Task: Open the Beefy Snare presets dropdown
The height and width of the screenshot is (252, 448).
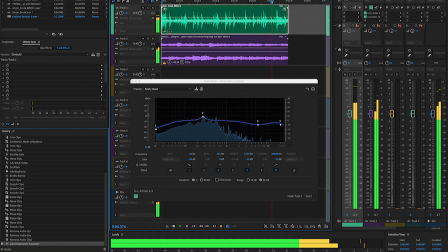Action: point(167,89)
